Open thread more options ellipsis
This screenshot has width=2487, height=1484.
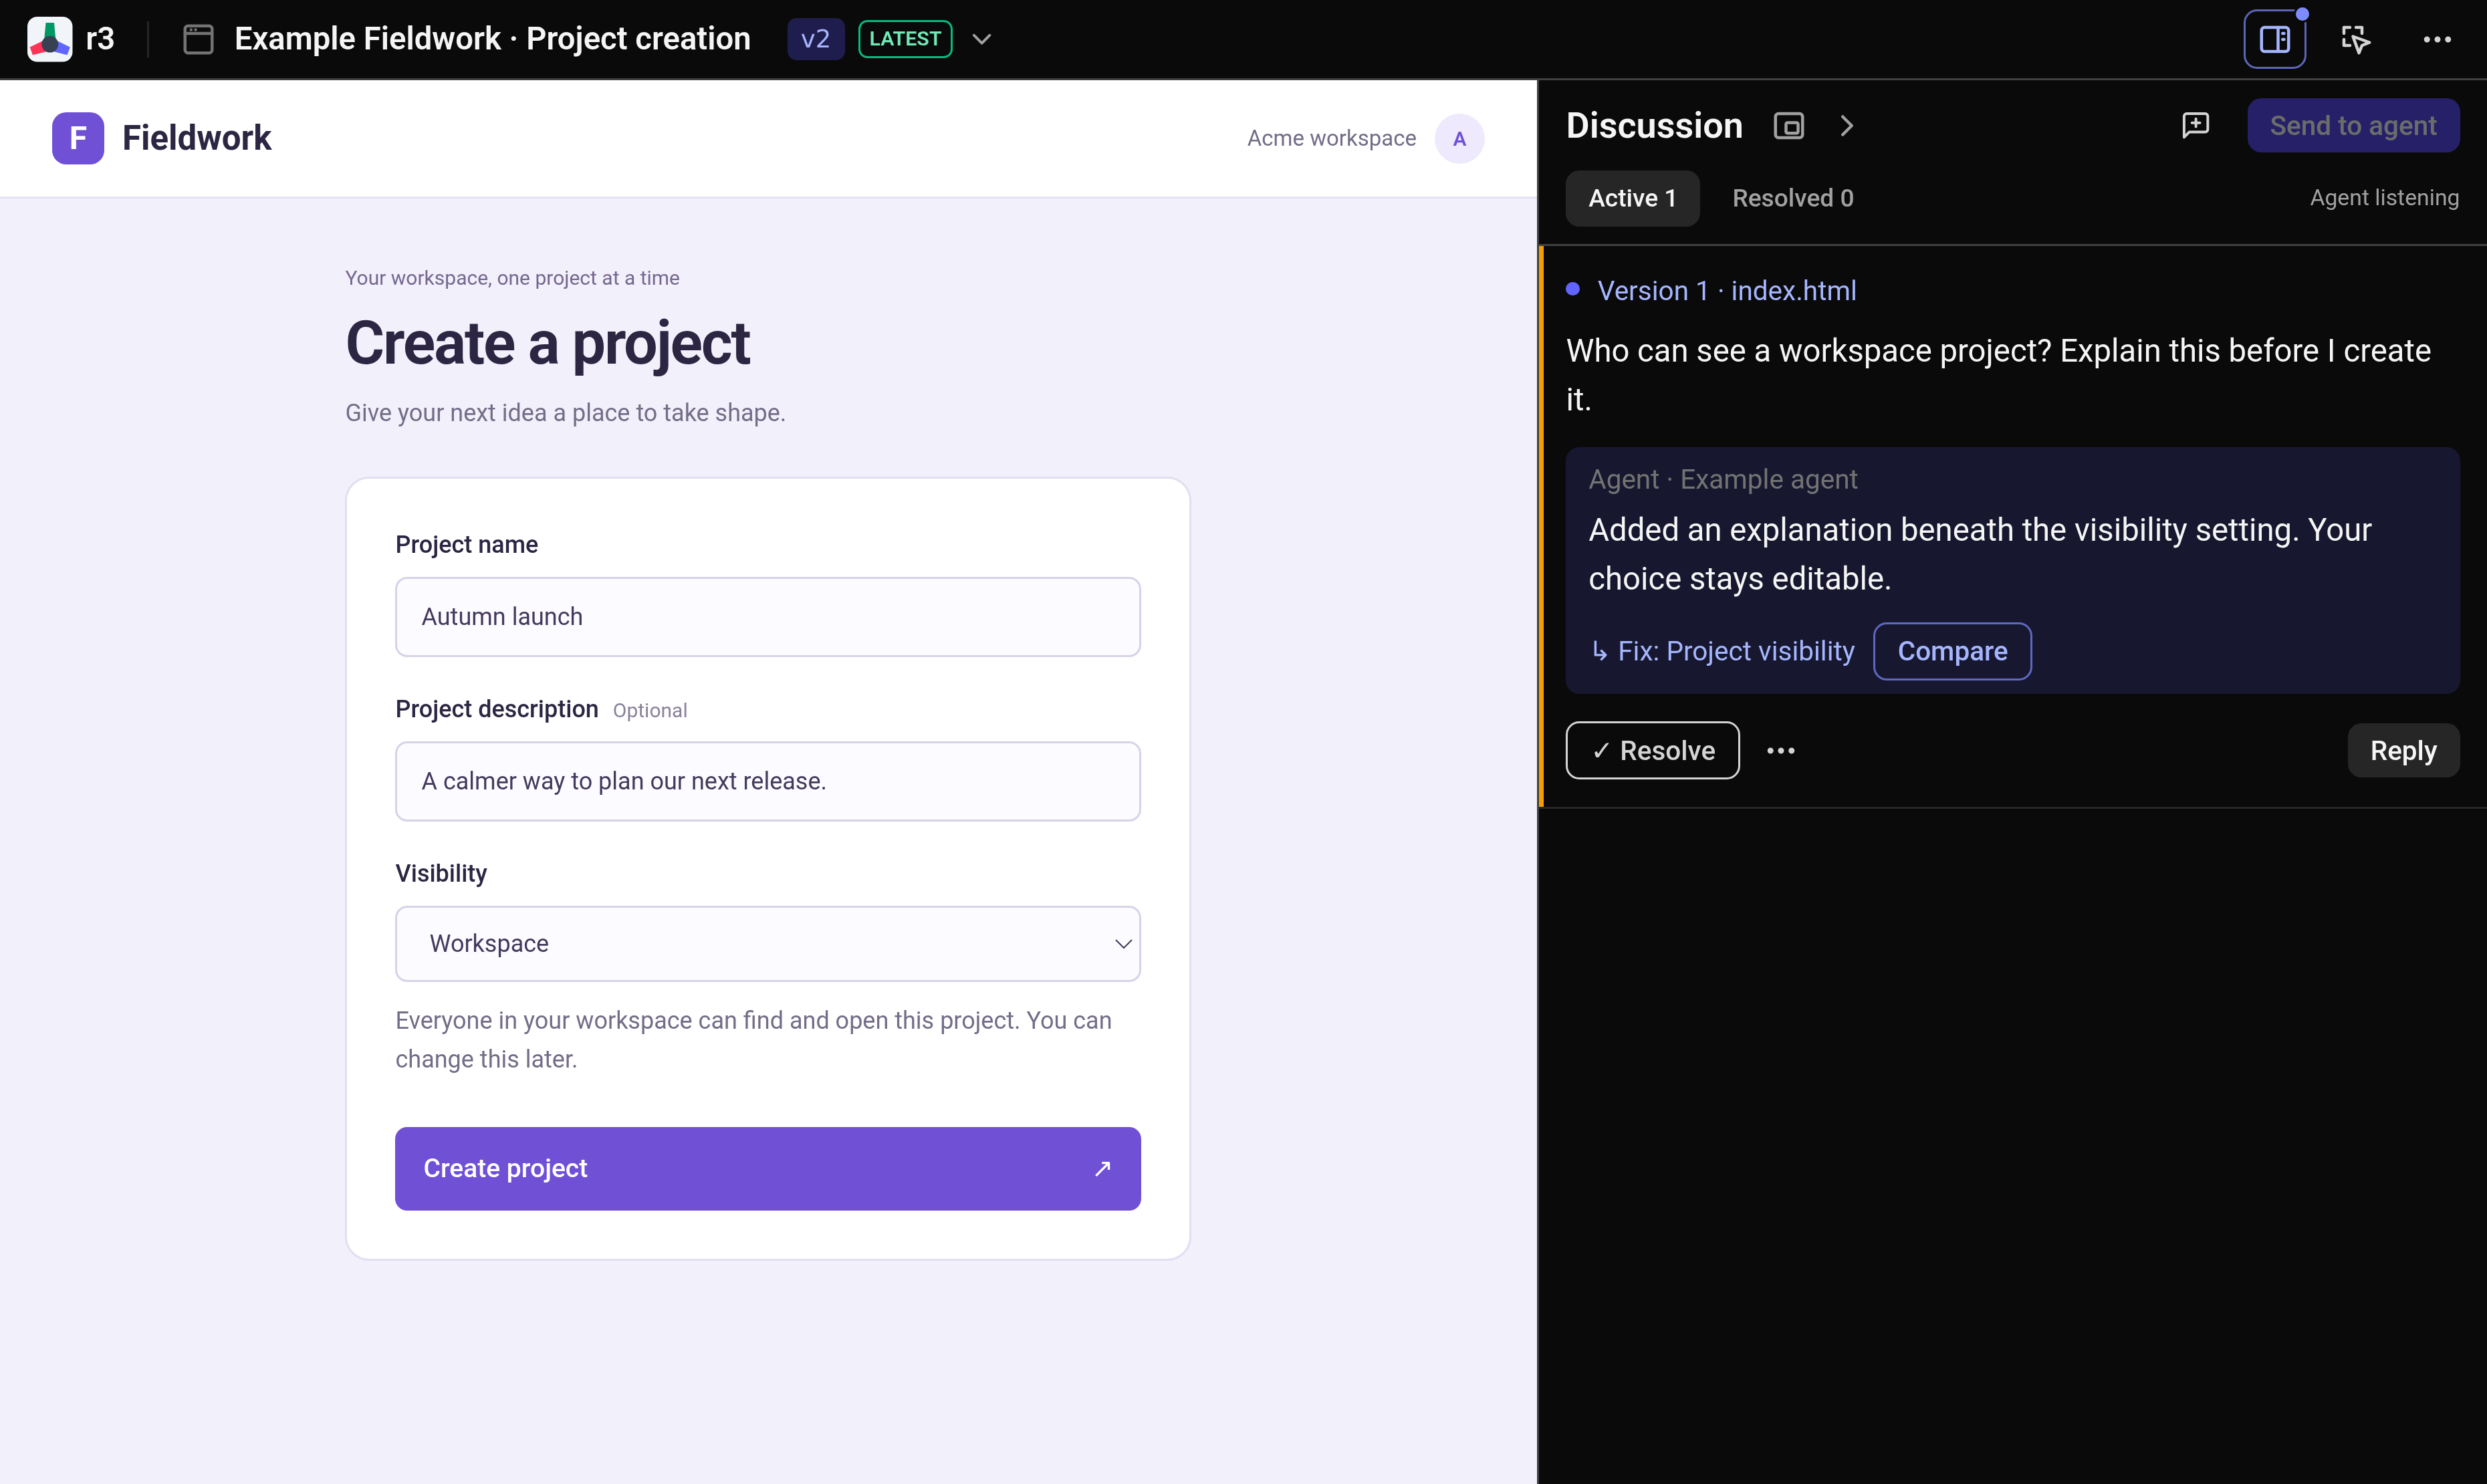[x=1780, y=750]
